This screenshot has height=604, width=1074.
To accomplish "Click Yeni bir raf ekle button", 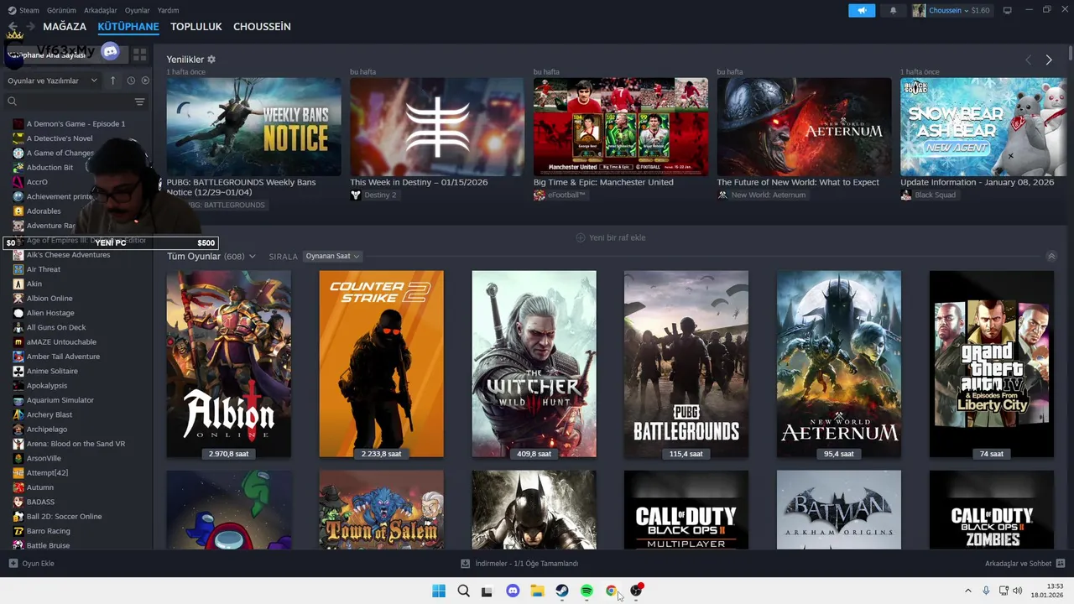I will coord(611,237).
